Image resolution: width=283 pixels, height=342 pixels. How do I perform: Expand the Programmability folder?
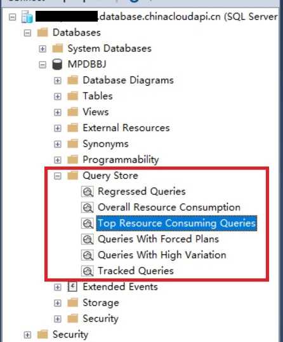point(58,160)
